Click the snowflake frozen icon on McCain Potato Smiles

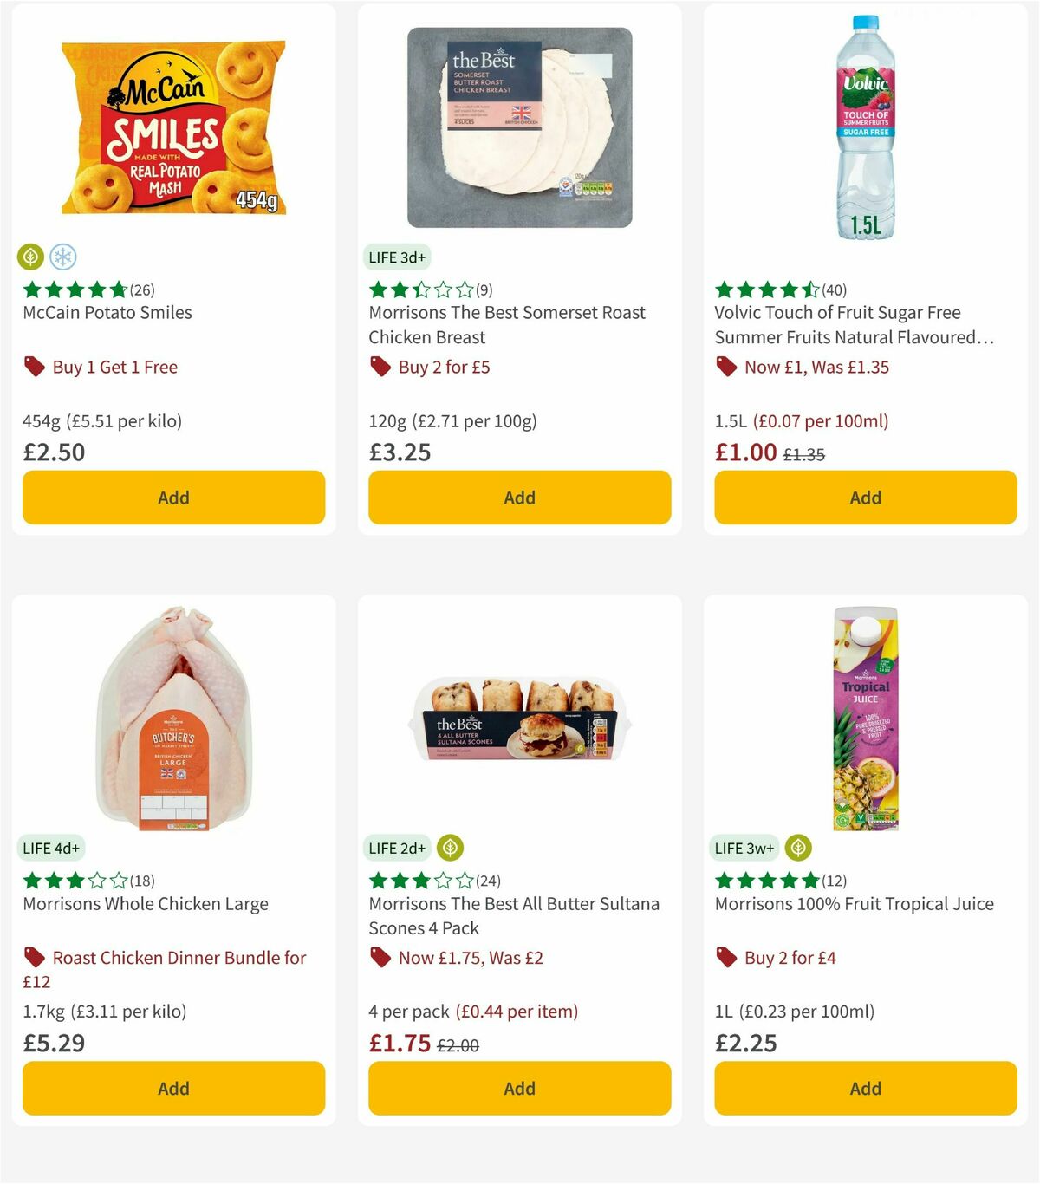(x=64, y=257)
